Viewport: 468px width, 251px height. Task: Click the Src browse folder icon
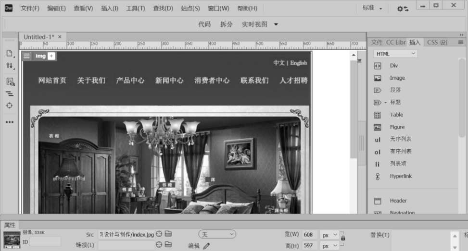click(168, 234)
